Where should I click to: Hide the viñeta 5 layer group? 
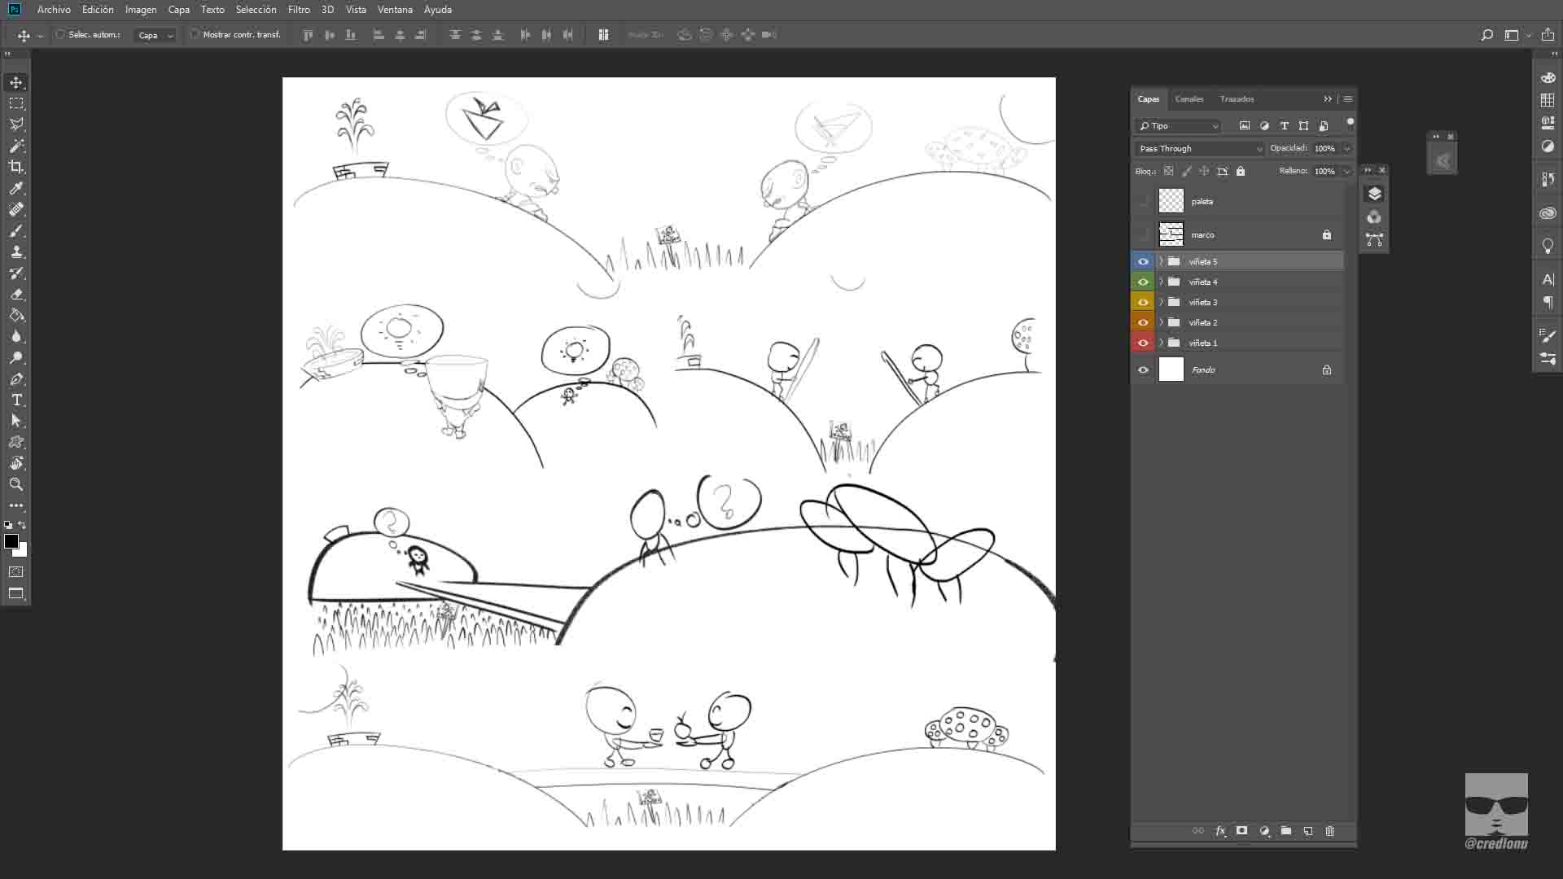(x=1143, y=261)
